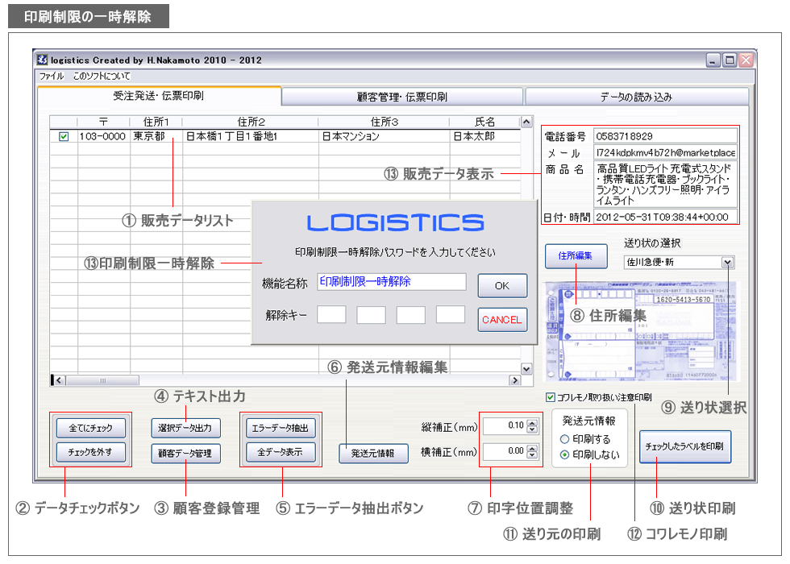The width and height of the screenshot is (790, 564).
Task: Click the 発送元情報 button
Action: pyautogui.click(x=373, y=452)
